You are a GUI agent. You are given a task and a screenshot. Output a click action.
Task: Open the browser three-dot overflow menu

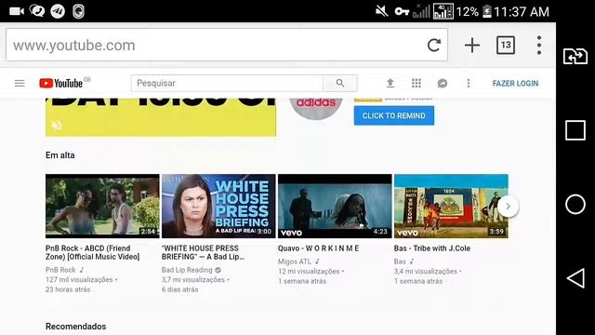pos(539,46)
